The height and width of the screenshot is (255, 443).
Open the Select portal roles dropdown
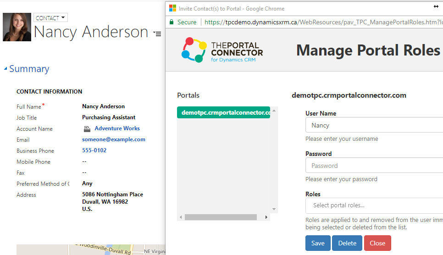[x=374, y=205]
